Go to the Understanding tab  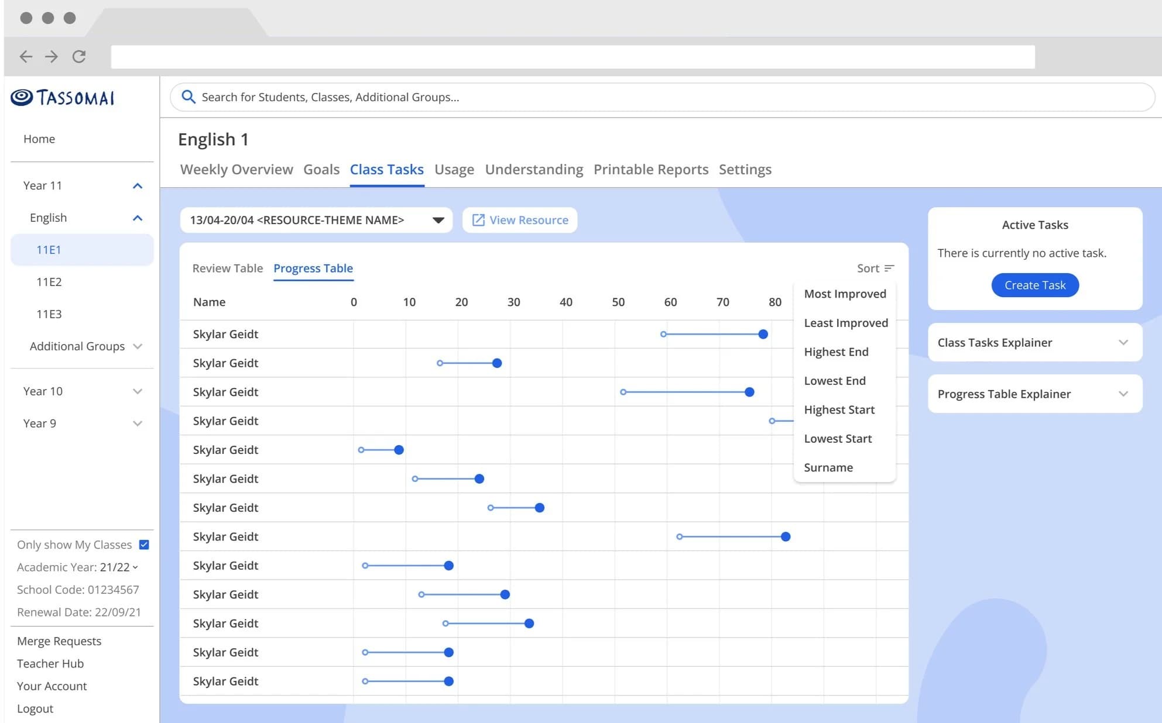[x=534, y=170]
